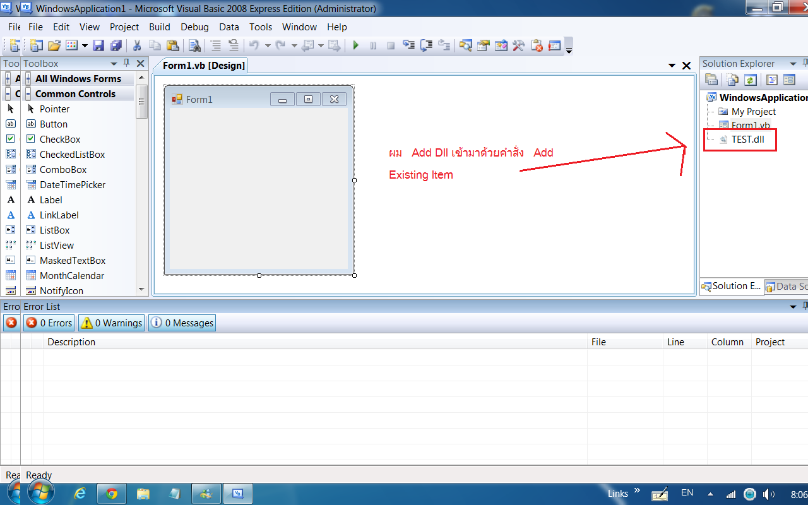The width and height of the screenshot is (808, 505).
Task: Click the Description column header
Action: click(71, 342)
